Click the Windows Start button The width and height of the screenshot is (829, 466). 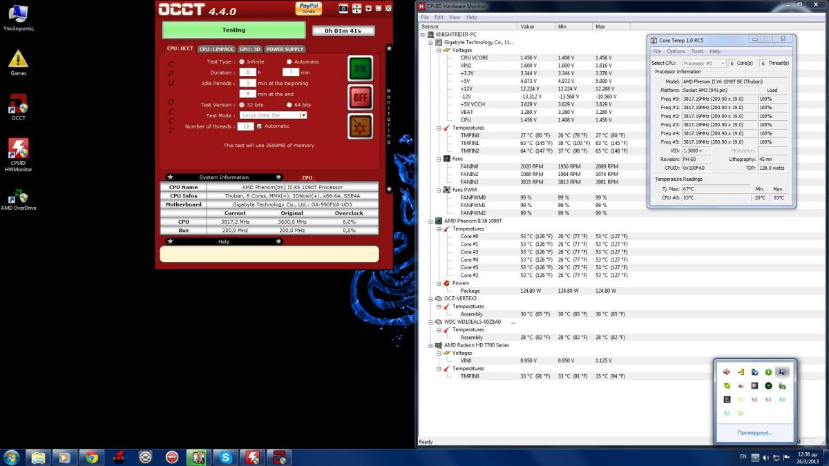[12, 457]
